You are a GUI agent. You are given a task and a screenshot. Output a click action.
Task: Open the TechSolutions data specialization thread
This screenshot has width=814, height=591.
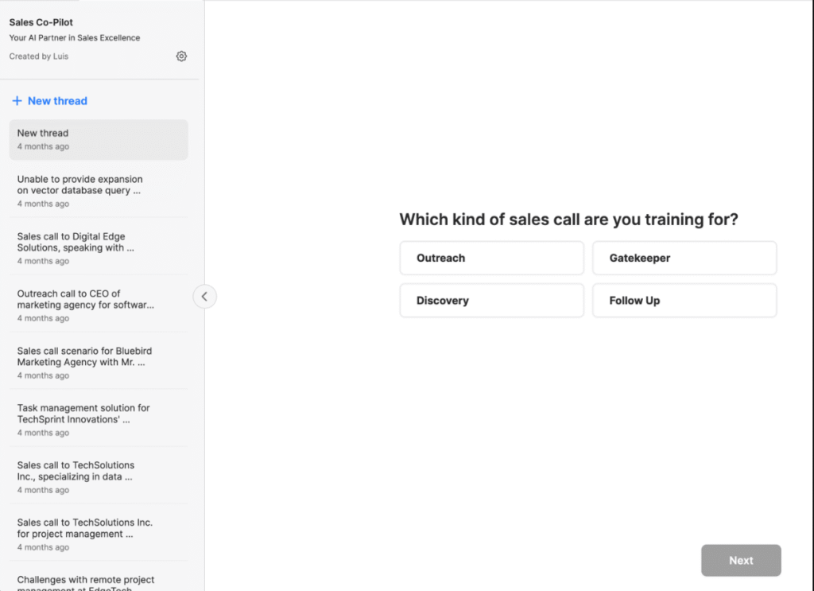[98, 476]
